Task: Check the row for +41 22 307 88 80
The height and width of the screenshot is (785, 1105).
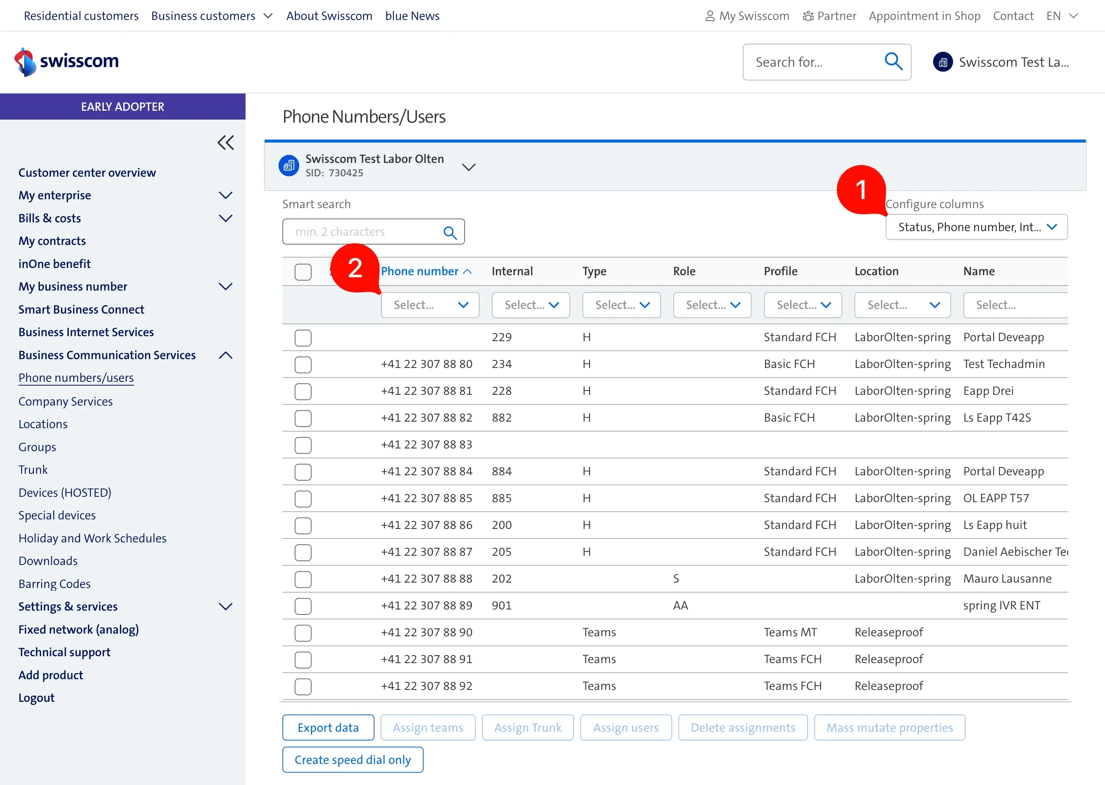Action: (303, 365)
